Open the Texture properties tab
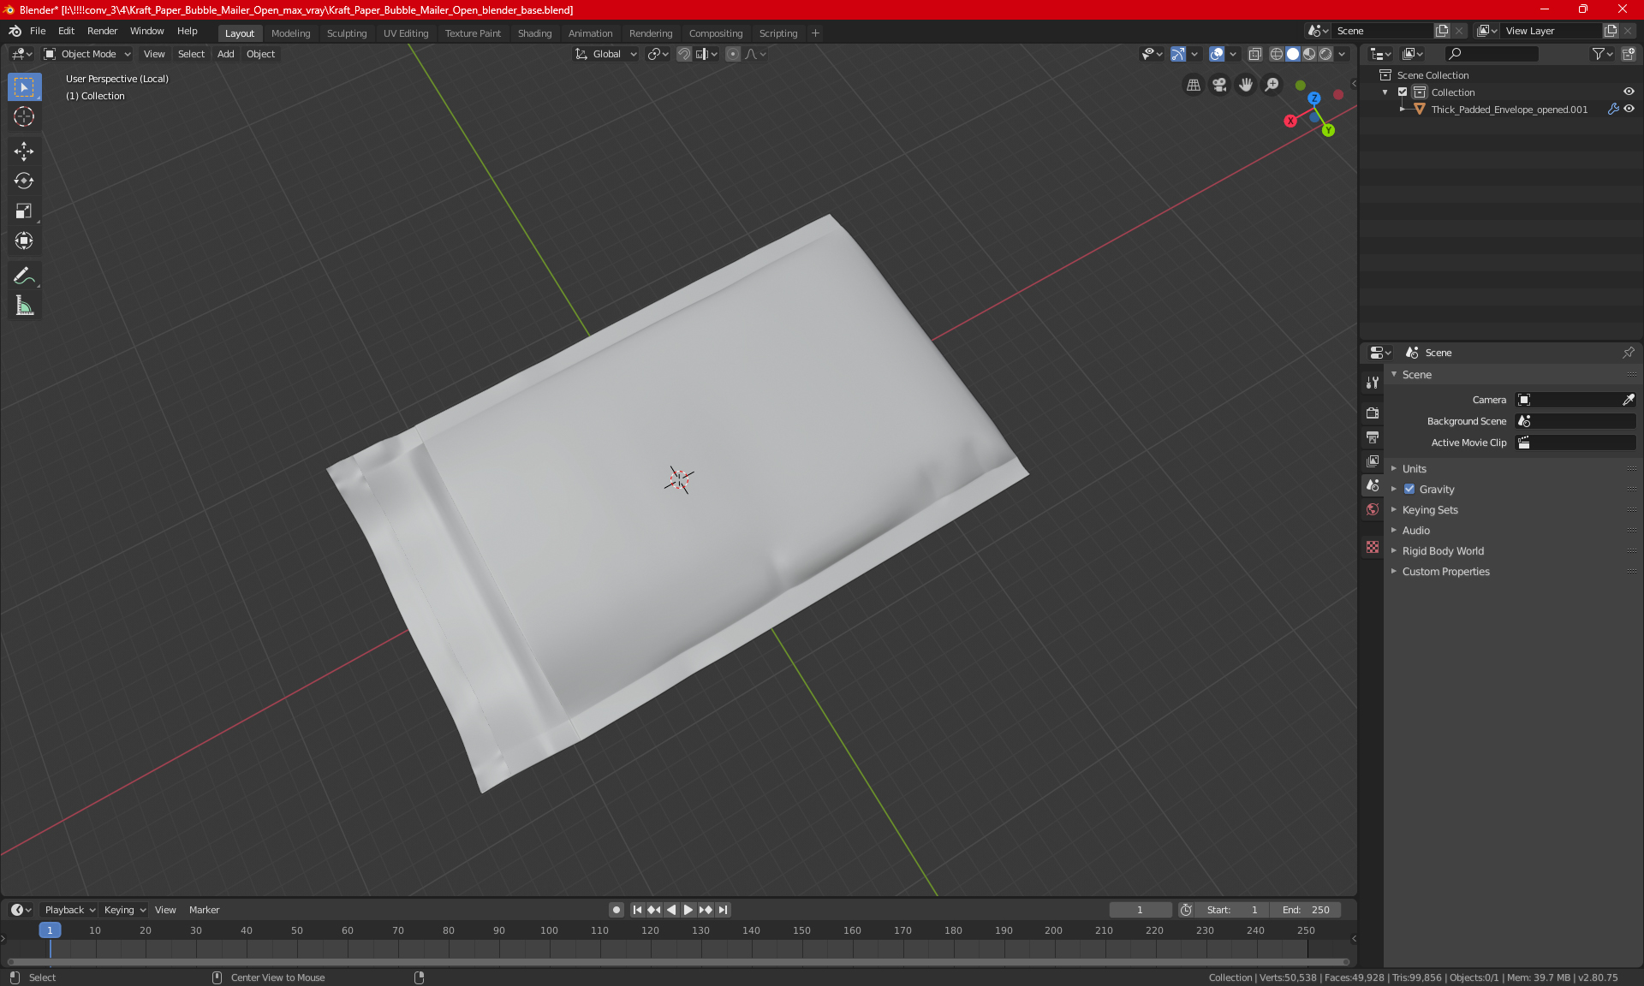This screenshot has width=1644, height=986. tap(1373, 547)
